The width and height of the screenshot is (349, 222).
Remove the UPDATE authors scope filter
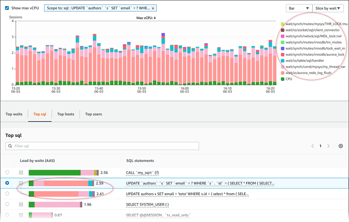click(153, 8)
